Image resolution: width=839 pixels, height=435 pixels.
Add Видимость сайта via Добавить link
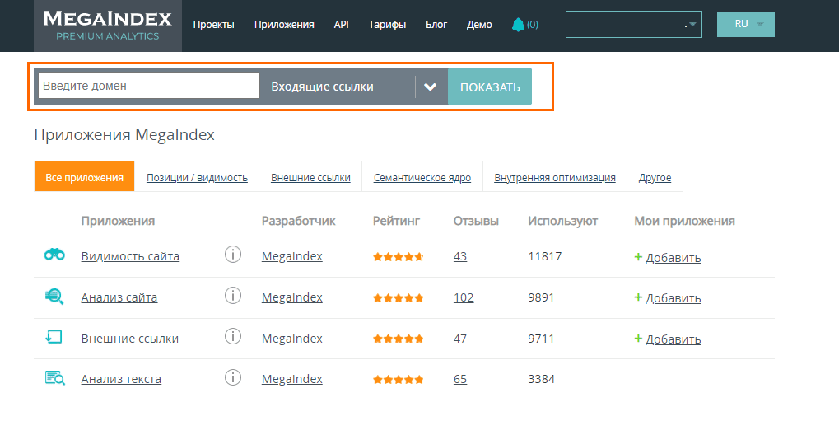click(x=674, y=258)
